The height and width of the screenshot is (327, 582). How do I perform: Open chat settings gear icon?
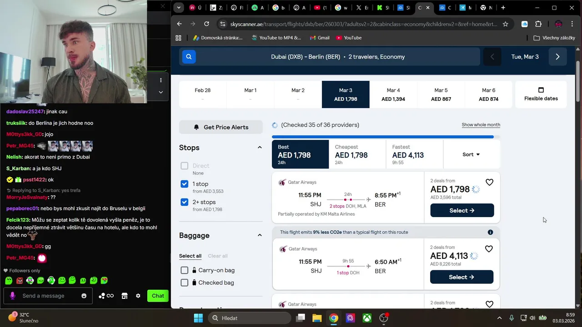pyautogui.click(x=138, y=296)
